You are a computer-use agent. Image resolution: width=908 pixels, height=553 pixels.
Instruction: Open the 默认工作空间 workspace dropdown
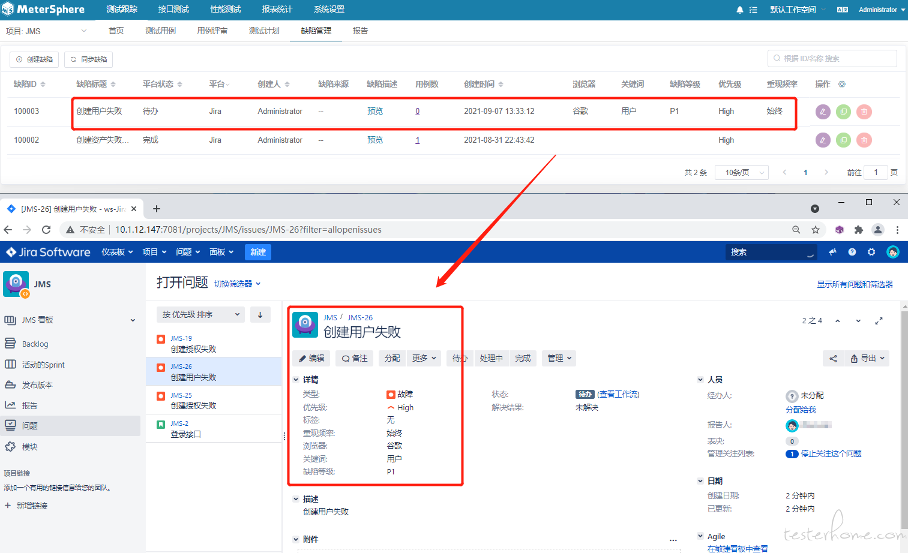point(798,10)
